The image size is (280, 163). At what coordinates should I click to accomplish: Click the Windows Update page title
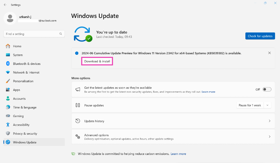click(95, 16)
